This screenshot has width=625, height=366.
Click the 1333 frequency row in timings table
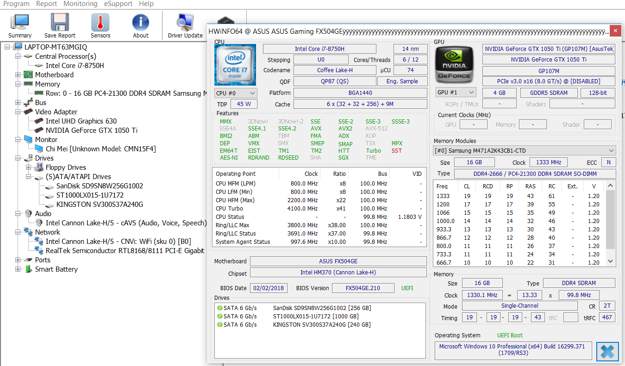[519, 196]
